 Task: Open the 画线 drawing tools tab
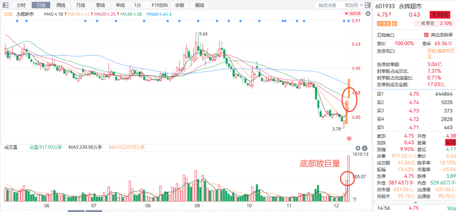[x=199, y=5]
